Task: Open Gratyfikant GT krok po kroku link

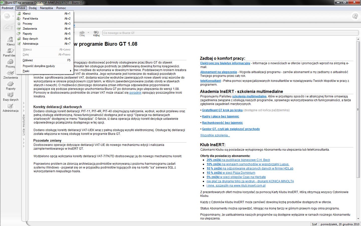Action: coord(222,110)
